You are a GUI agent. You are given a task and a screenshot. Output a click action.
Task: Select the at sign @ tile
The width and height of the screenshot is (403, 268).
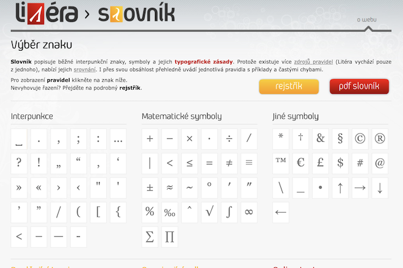point(379,163)
